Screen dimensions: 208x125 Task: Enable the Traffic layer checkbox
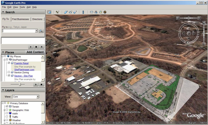coord(7,117)
